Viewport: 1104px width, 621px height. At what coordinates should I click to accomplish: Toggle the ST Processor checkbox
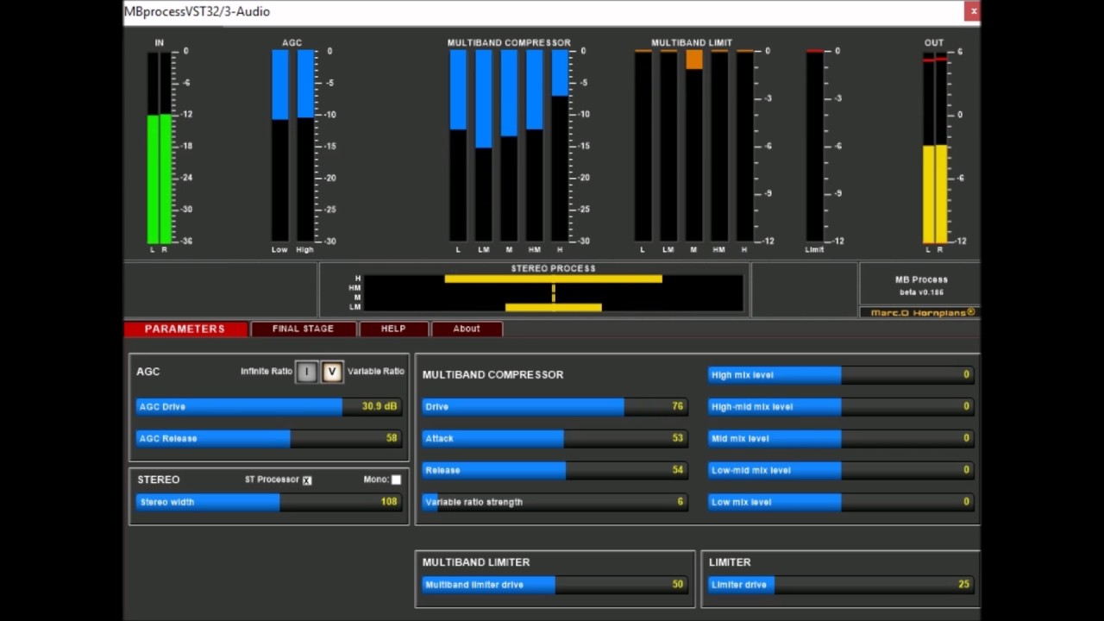(x=307, y=480)
